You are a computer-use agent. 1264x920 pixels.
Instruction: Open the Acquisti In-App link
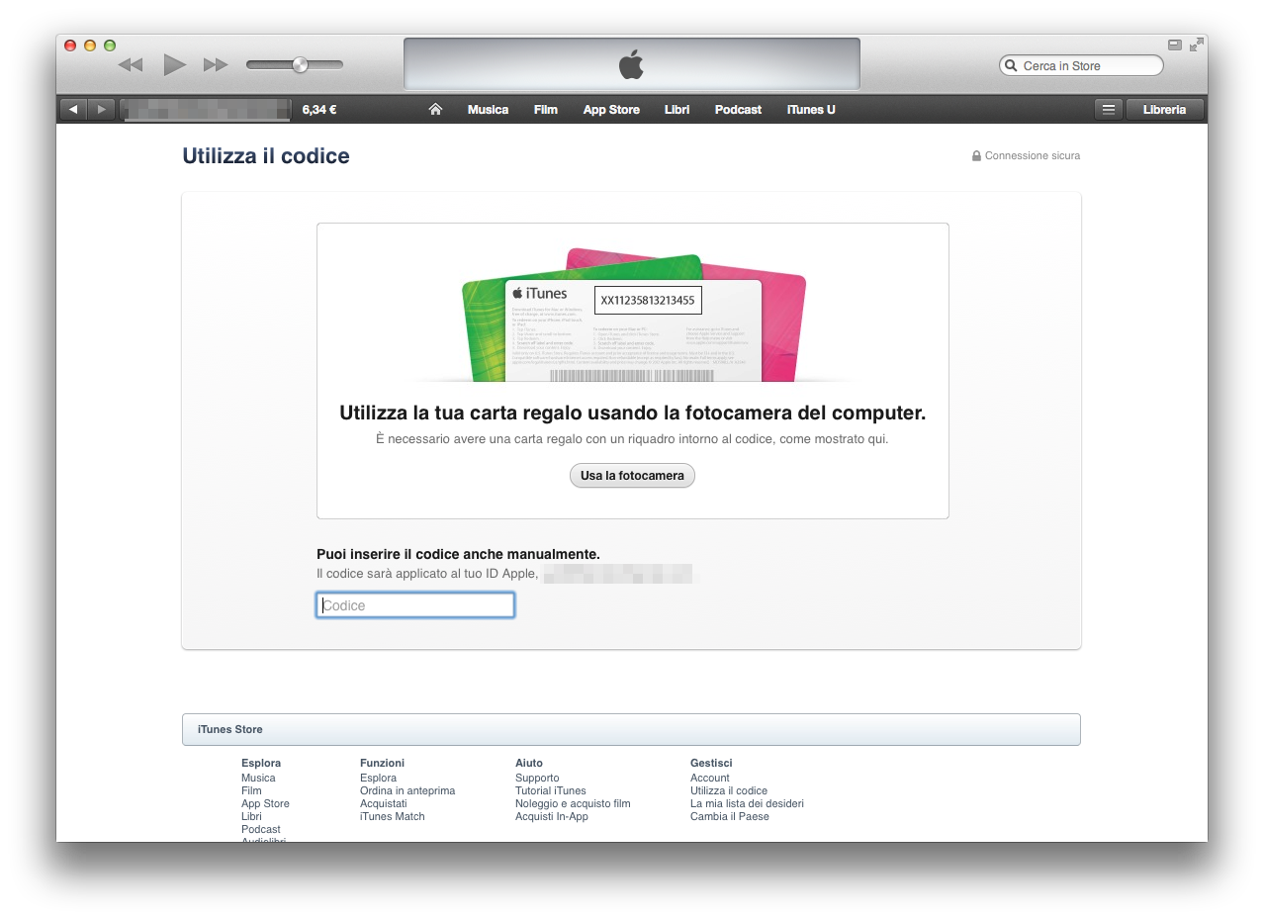click(x=552, y=816)
